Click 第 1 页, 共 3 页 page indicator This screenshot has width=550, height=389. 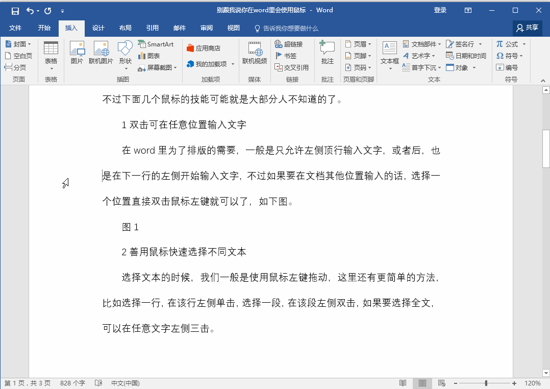coord(28,383)
